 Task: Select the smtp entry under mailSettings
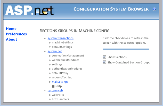(x=59, y=86)
